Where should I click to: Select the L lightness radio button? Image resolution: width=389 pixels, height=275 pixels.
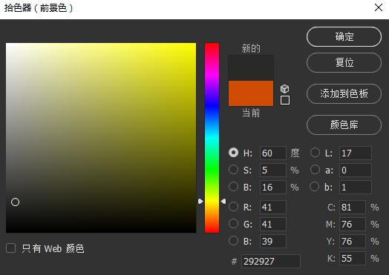pos(315,153)
